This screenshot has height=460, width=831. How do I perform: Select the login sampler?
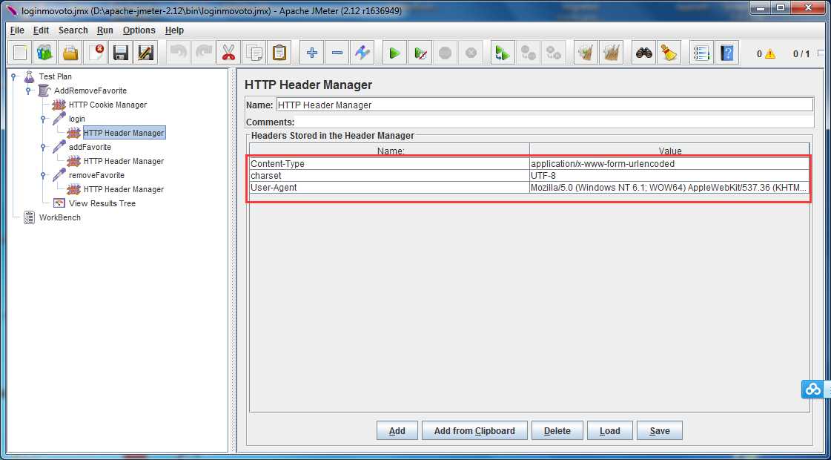(x=77, y=119)
